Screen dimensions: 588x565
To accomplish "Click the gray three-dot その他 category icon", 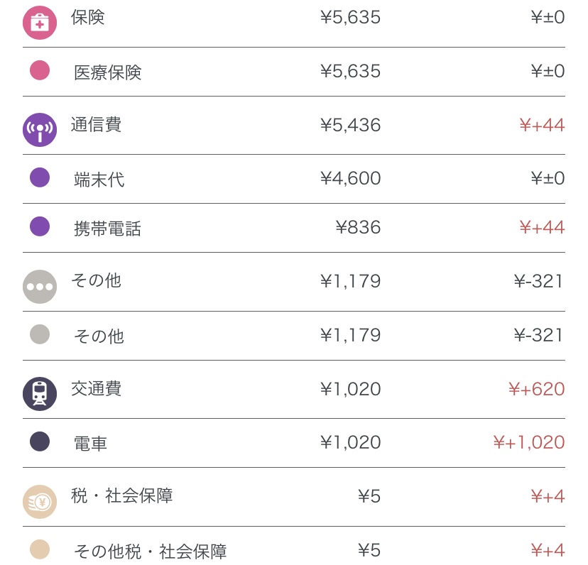I will tap(40, 287).
